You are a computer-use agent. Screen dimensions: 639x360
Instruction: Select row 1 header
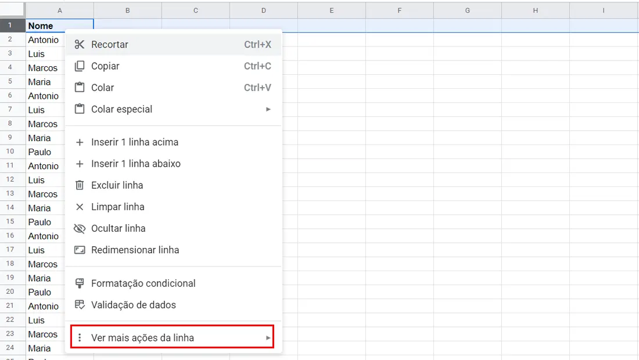click(13, 25)
